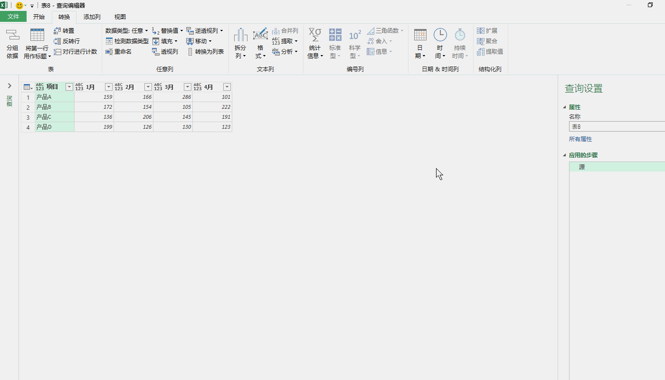This screenshot has height=380, width=665.
Task: Apply 反转行 to reverse the rows
Action: [66, 41]
